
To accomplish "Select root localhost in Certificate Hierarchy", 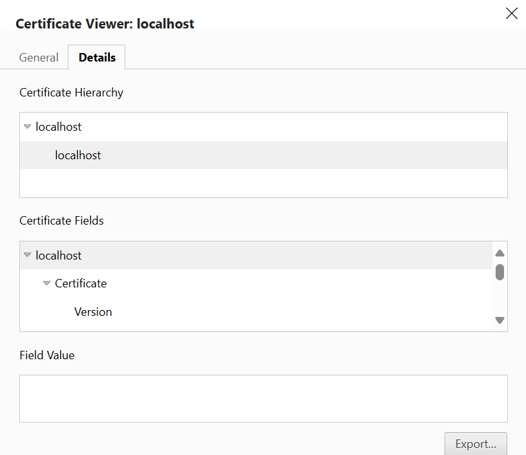I will click(x=59, y=127).
